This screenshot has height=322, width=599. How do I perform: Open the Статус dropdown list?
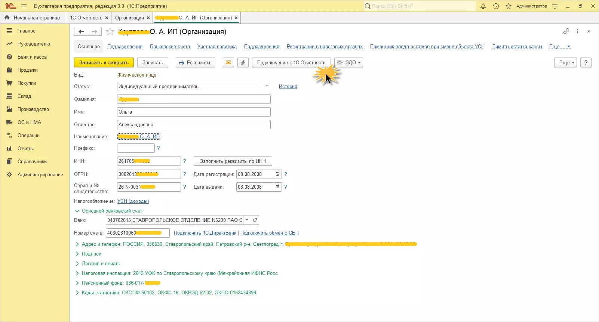coord(267,87)
